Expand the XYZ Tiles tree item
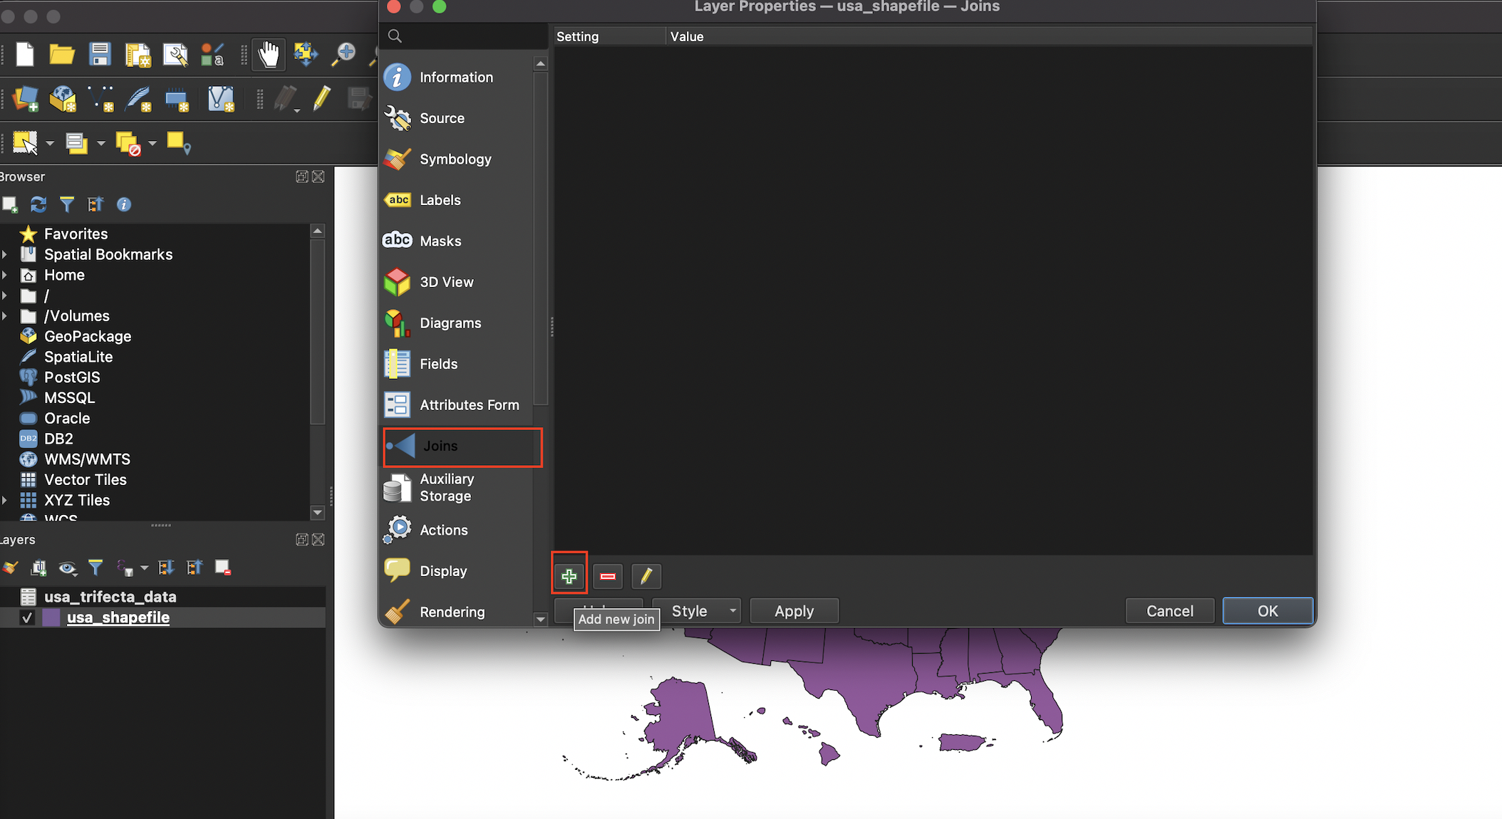 (5, 500)
